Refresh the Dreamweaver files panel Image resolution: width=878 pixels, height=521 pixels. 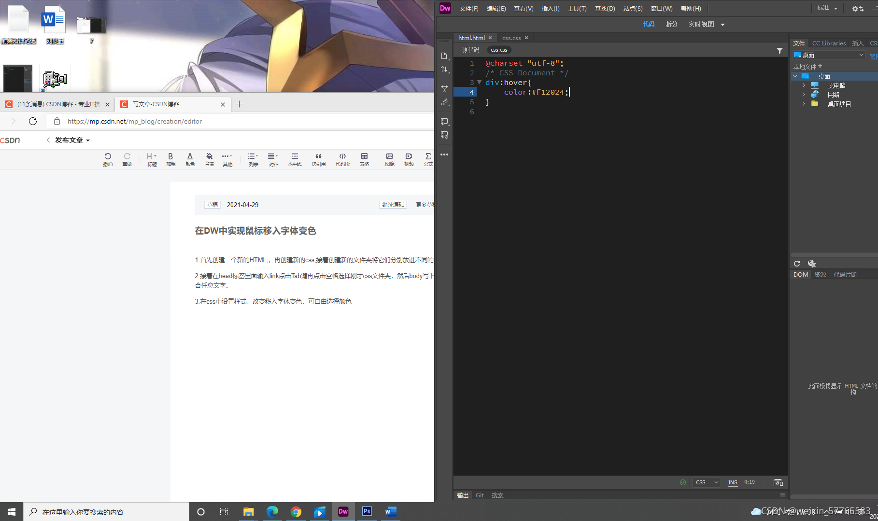(x=797, y=264)
